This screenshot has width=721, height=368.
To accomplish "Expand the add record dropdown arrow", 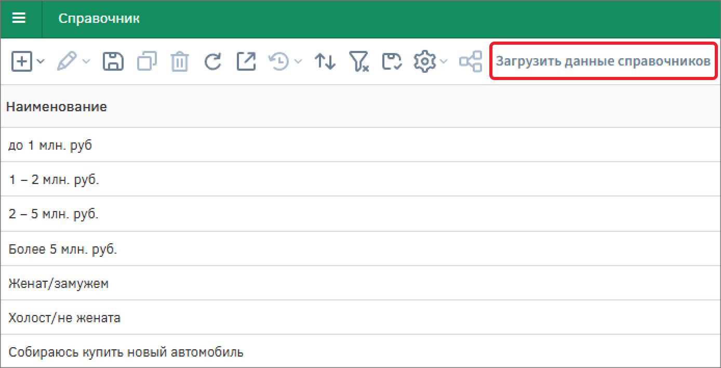I will coord(41,62).
